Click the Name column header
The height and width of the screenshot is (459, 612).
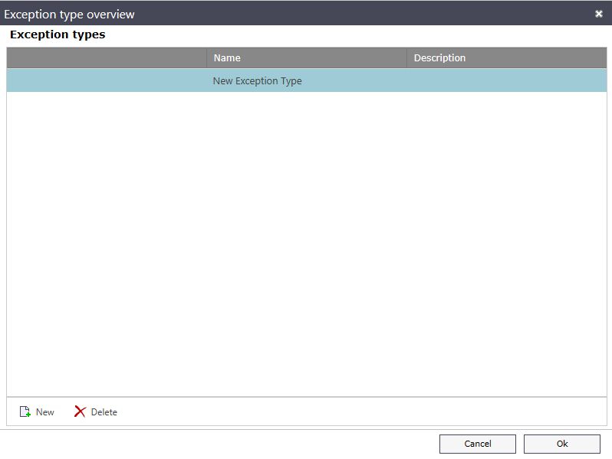coord(307,57)
